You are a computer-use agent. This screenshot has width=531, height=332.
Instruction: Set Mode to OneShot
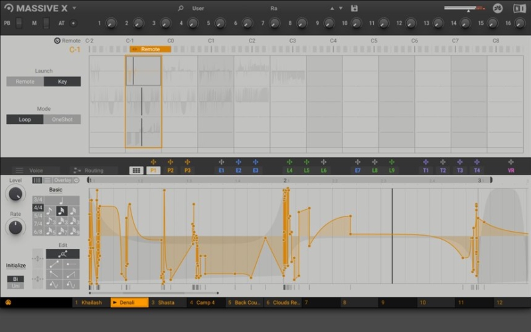pyautogui.click(x=62, y=120)
